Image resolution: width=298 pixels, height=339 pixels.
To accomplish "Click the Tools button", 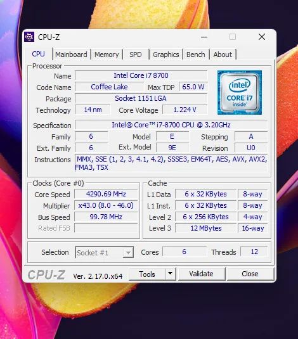I will (x=147, y=274).
